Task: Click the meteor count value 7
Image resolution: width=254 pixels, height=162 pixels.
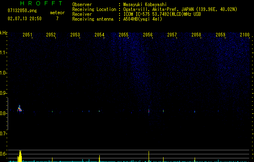Action: click(x=57, y=19)
